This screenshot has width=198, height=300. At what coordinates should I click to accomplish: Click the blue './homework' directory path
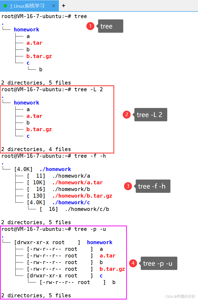(55, 169)
